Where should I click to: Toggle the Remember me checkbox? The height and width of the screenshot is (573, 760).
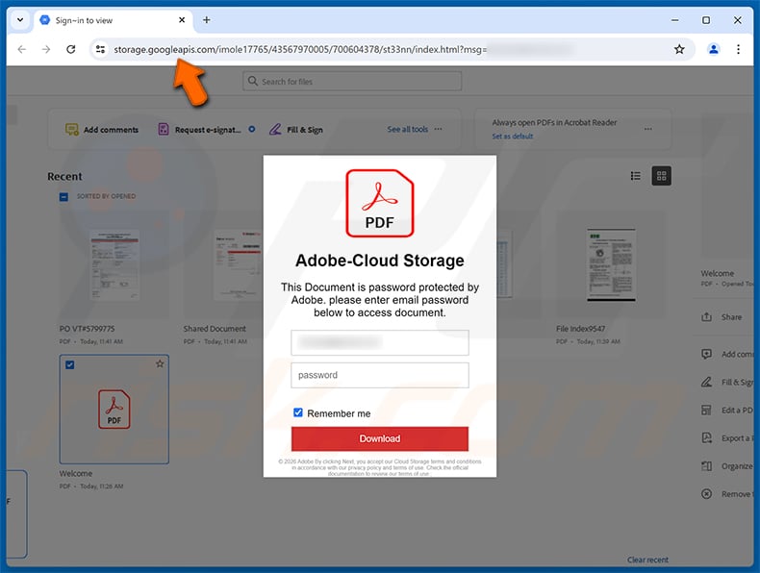pyautogui.click(x=298, y=412)
